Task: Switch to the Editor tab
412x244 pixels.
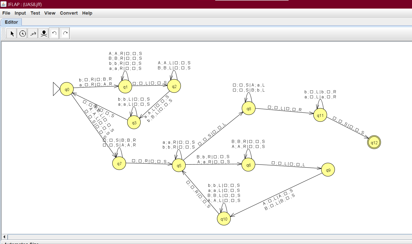Action: [11, 22]
